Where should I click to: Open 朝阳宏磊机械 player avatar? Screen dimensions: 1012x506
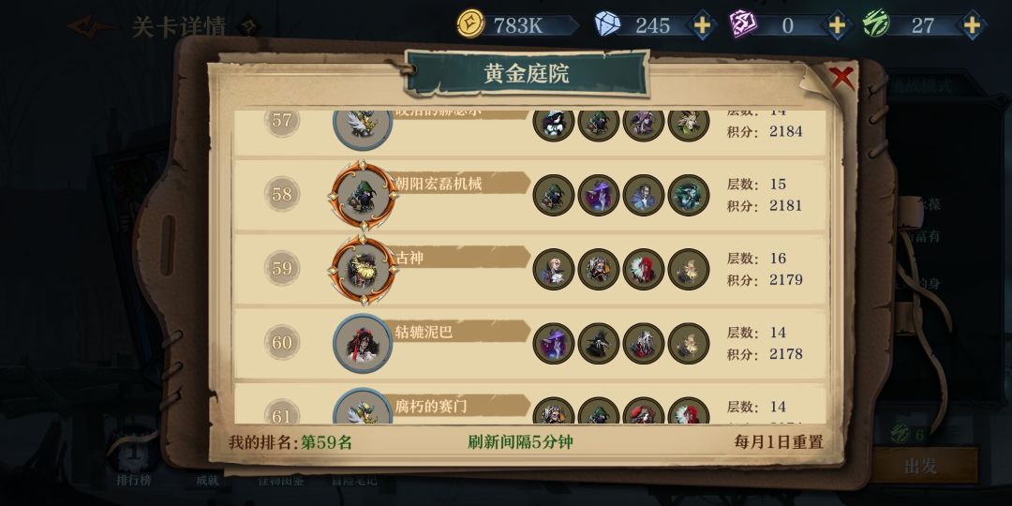[x=363, y=195]
